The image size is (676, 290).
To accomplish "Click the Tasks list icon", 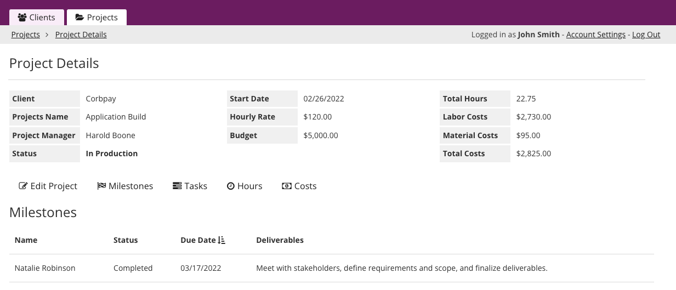I will coord(177,186).
